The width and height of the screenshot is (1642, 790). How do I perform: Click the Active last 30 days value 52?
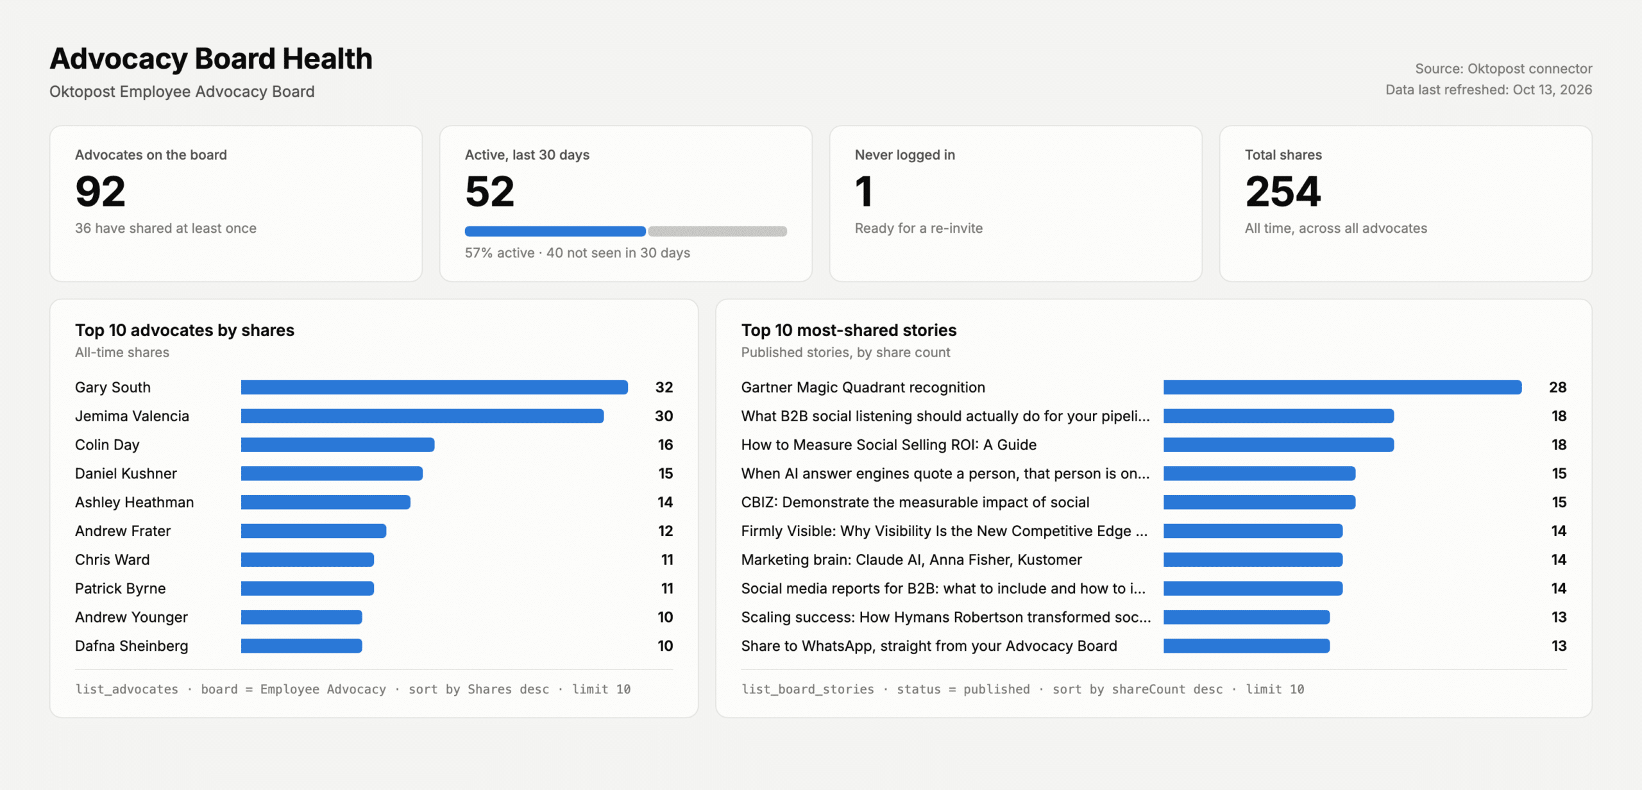(x=489, y=192)
